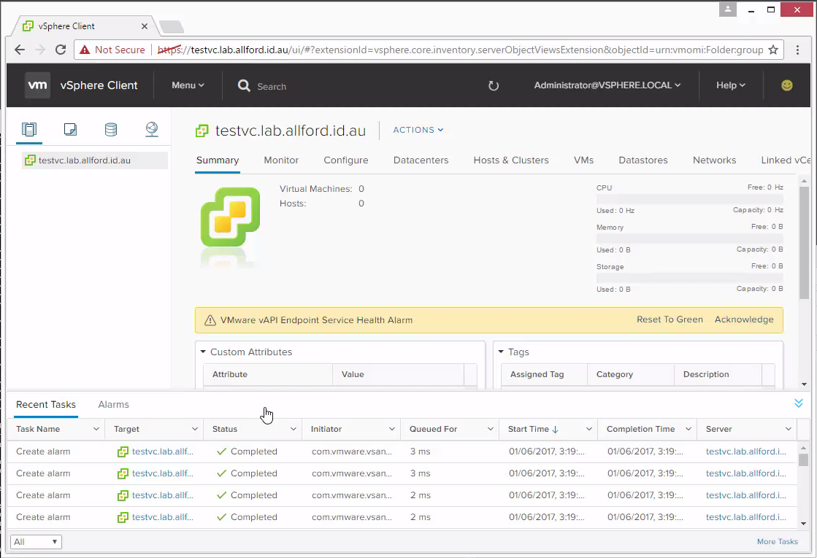The width and height of the screenshot is (817, 558).
Task: Click Reset To Green on alarm
Action: click(x=670, y=319)
